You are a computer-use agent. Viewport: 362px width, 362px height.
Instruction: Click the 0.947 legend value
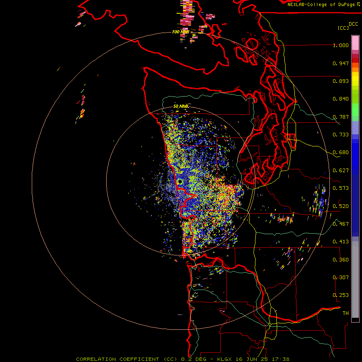[341, 63]
